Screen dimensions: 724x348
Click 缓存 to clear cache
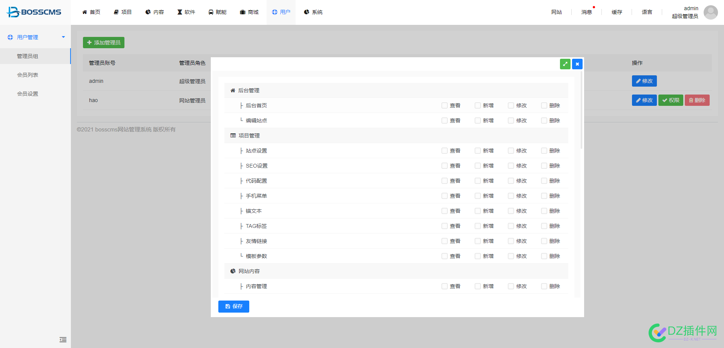[x=617, y=12]
